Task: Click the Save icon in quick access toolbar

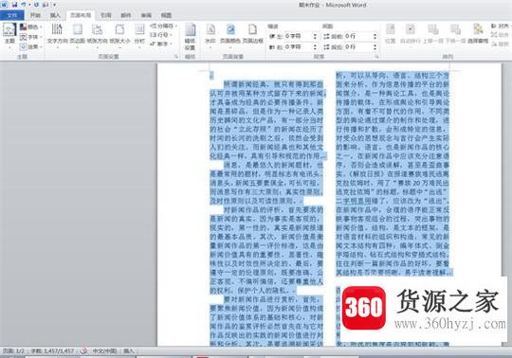Action: coord(15,5)
